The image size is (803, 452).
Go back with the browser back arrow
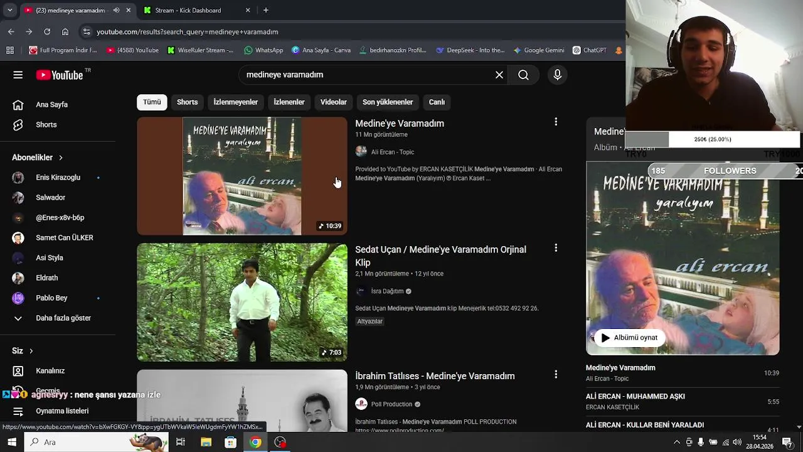click(11, 31)
